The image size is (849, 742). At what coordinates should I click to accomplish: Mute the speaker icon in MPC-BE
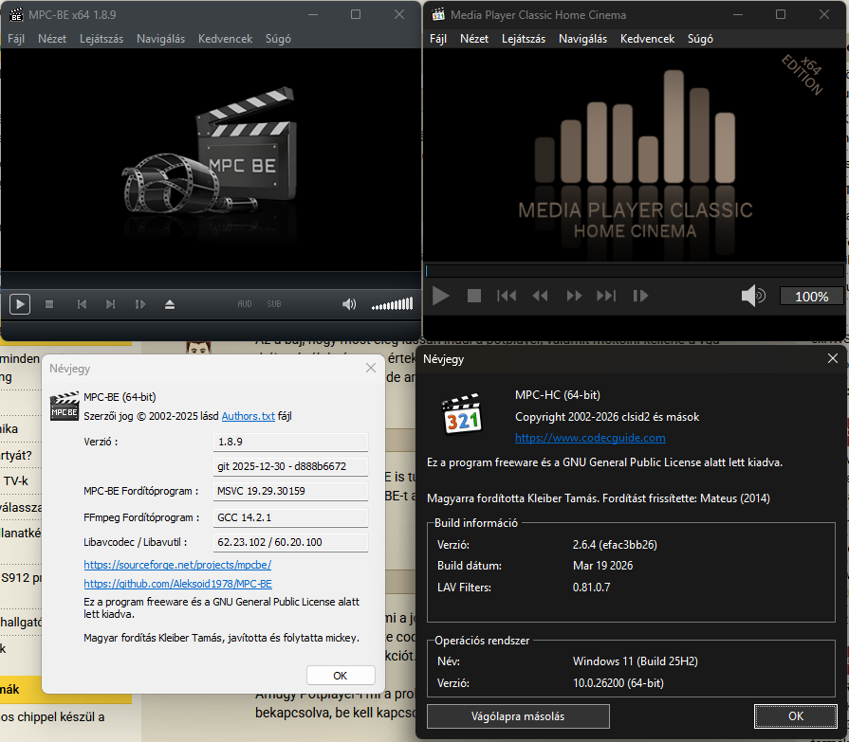[x=349, y=304]
